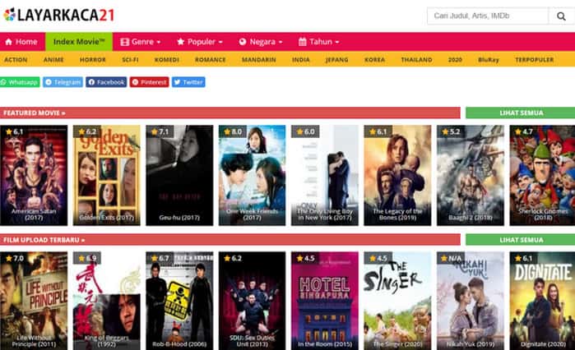
Task: Open the ANIME category
Action: (x=54, y=60)
